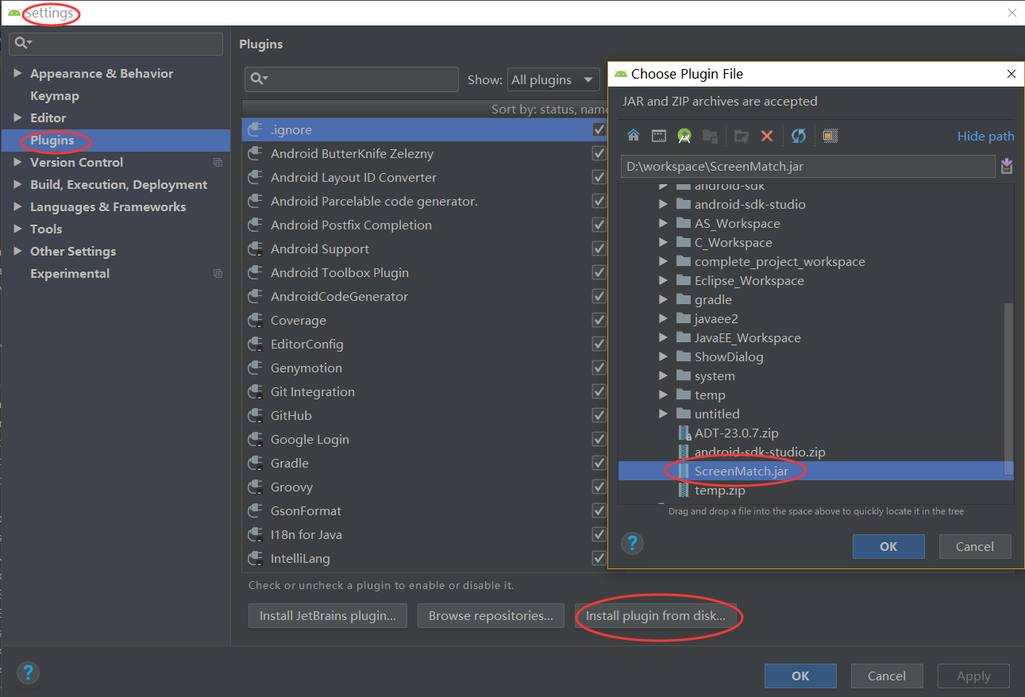Delete selected file with red X icon
1025x697 pixels.
767,136
